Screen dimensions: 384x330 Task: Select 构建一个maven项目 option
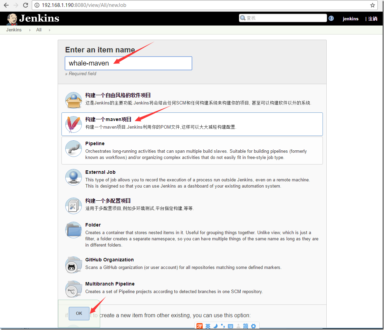point(192,124)
